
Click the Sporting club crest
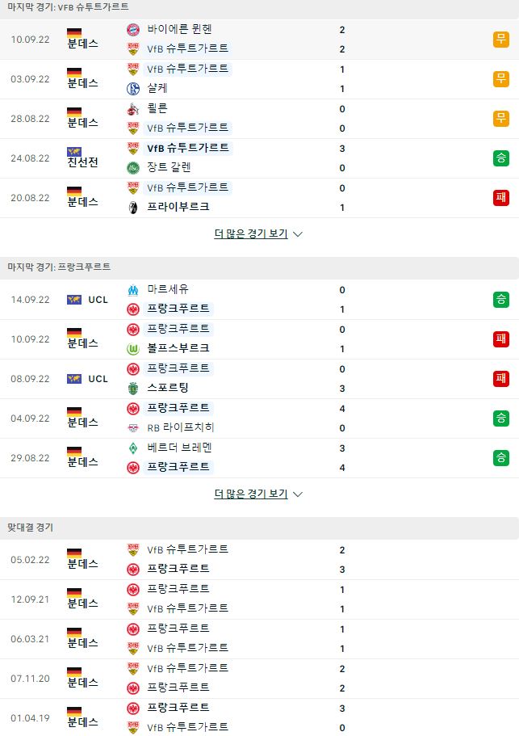(x=133, y=388)
